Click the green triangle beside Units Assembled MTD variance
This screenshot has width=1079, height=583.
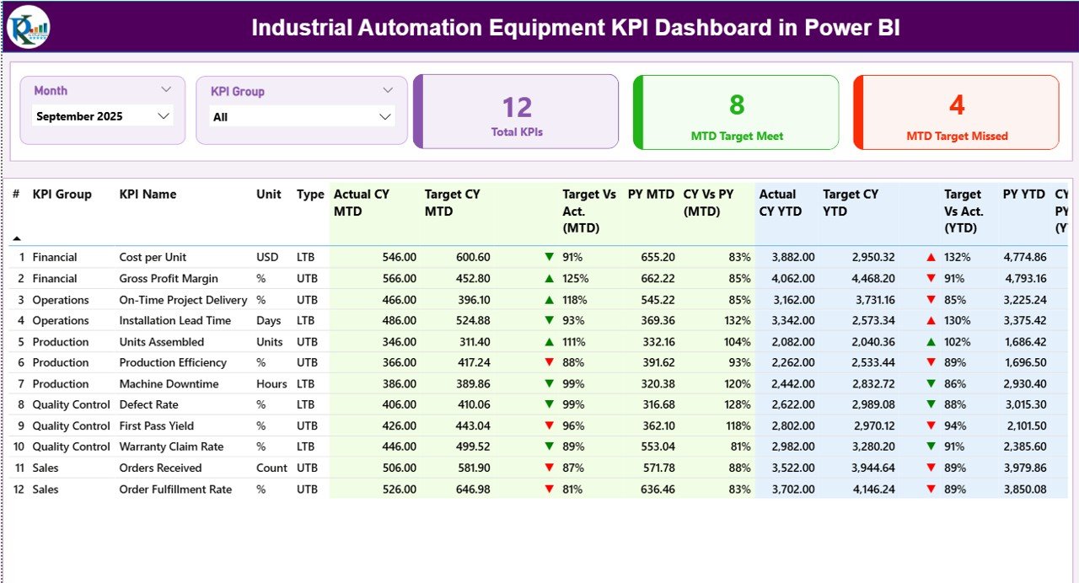pyautogui.click(x=549, y=341)
